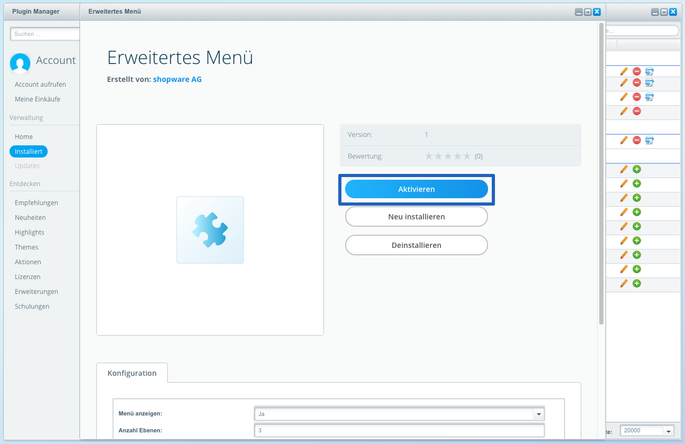Click the pencil icon in the row without reinstall icon
The height and width of the screenshot is (444, 685).
coord(624,111)
